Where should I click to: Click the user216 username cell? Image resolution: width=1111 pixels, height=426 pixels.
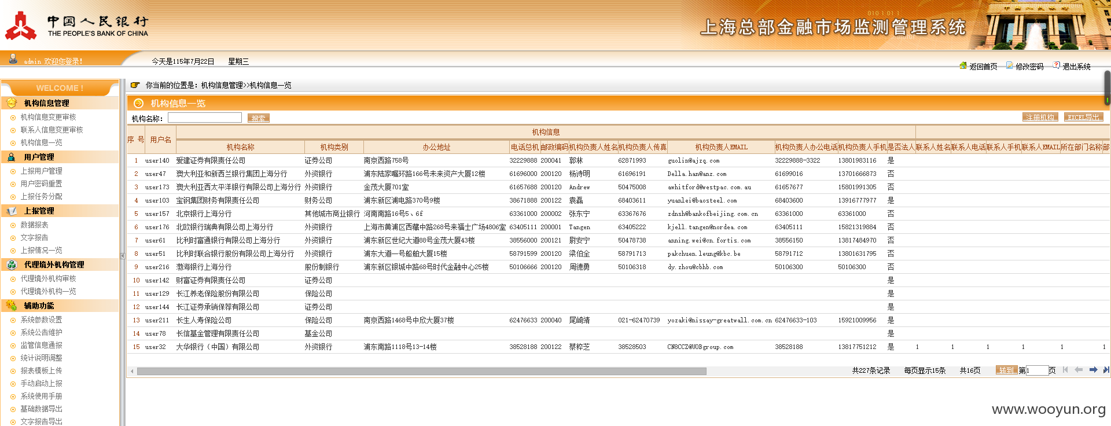click(x=157, y=267)
